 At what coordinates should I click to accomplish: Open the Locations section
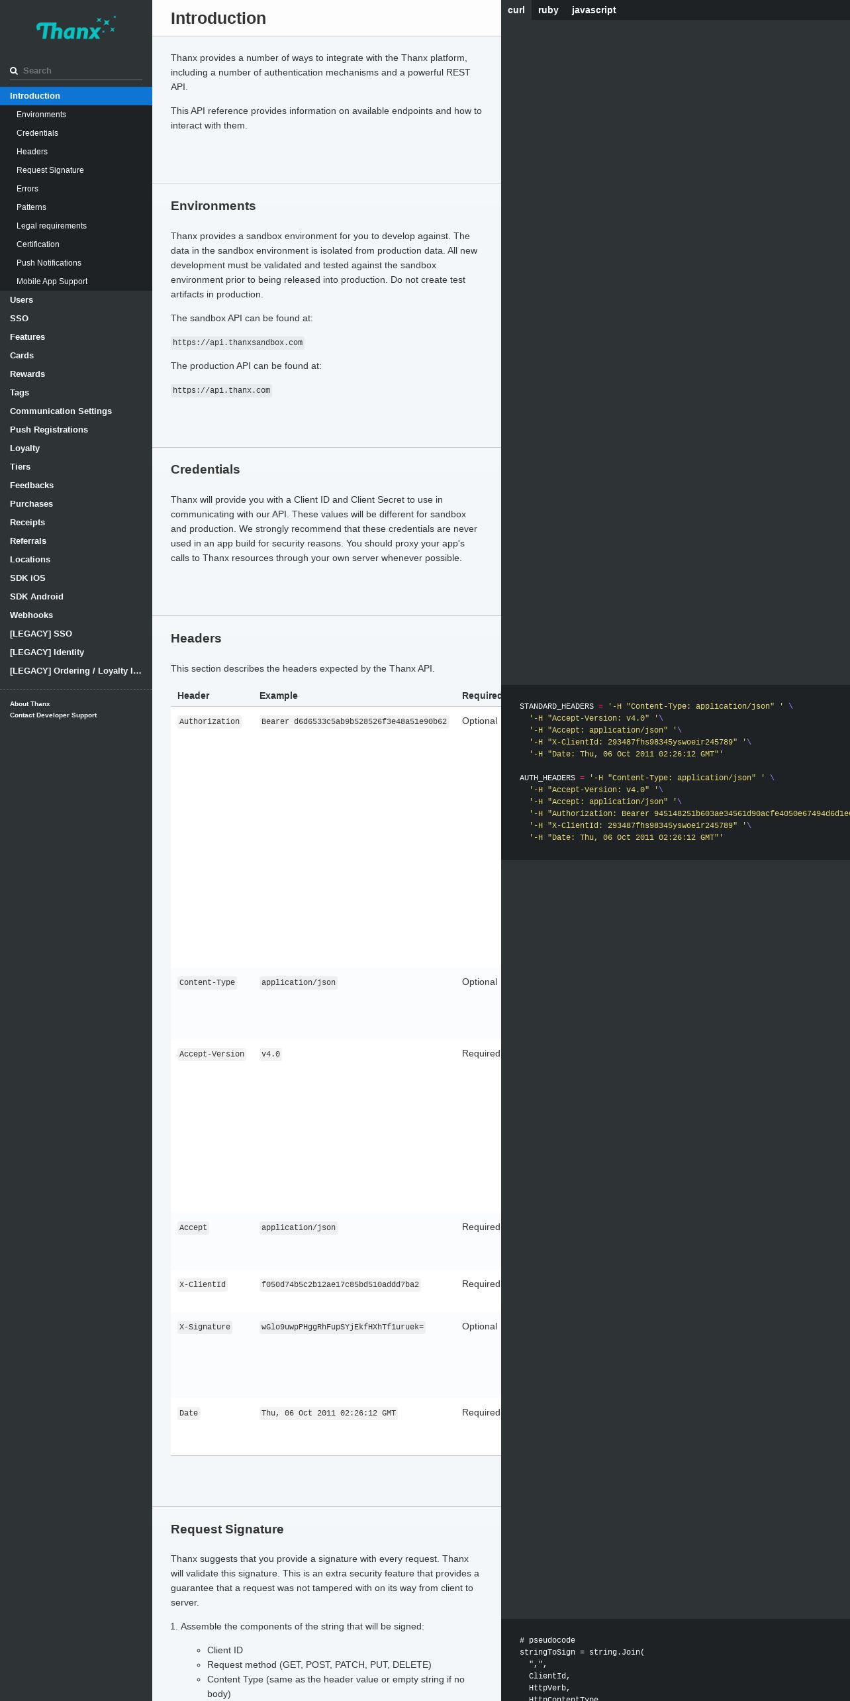[76, 560]
